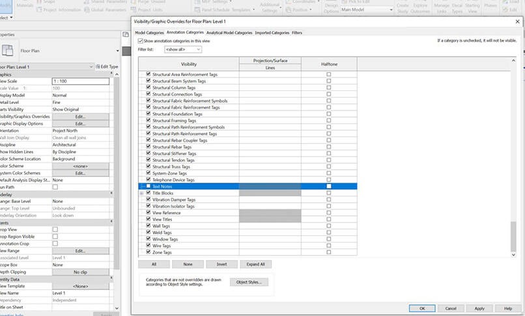
Task: Click the Invert button
Action: click(x=221, y=264)
